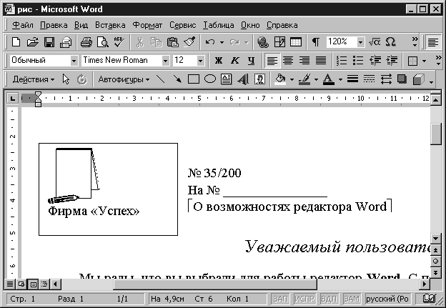Run the spelling check (ABC icon)

point(119,42)
